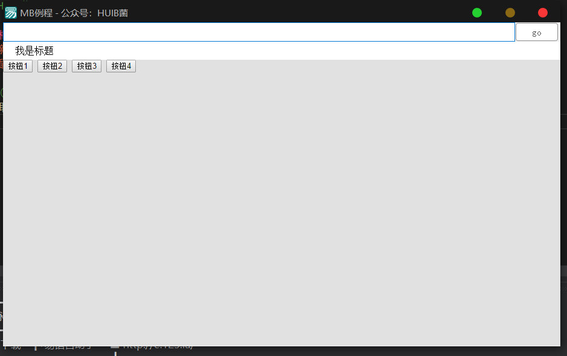
Task: Click the brown circle window button
Action: pyautogui.click(x=510, y=13)
